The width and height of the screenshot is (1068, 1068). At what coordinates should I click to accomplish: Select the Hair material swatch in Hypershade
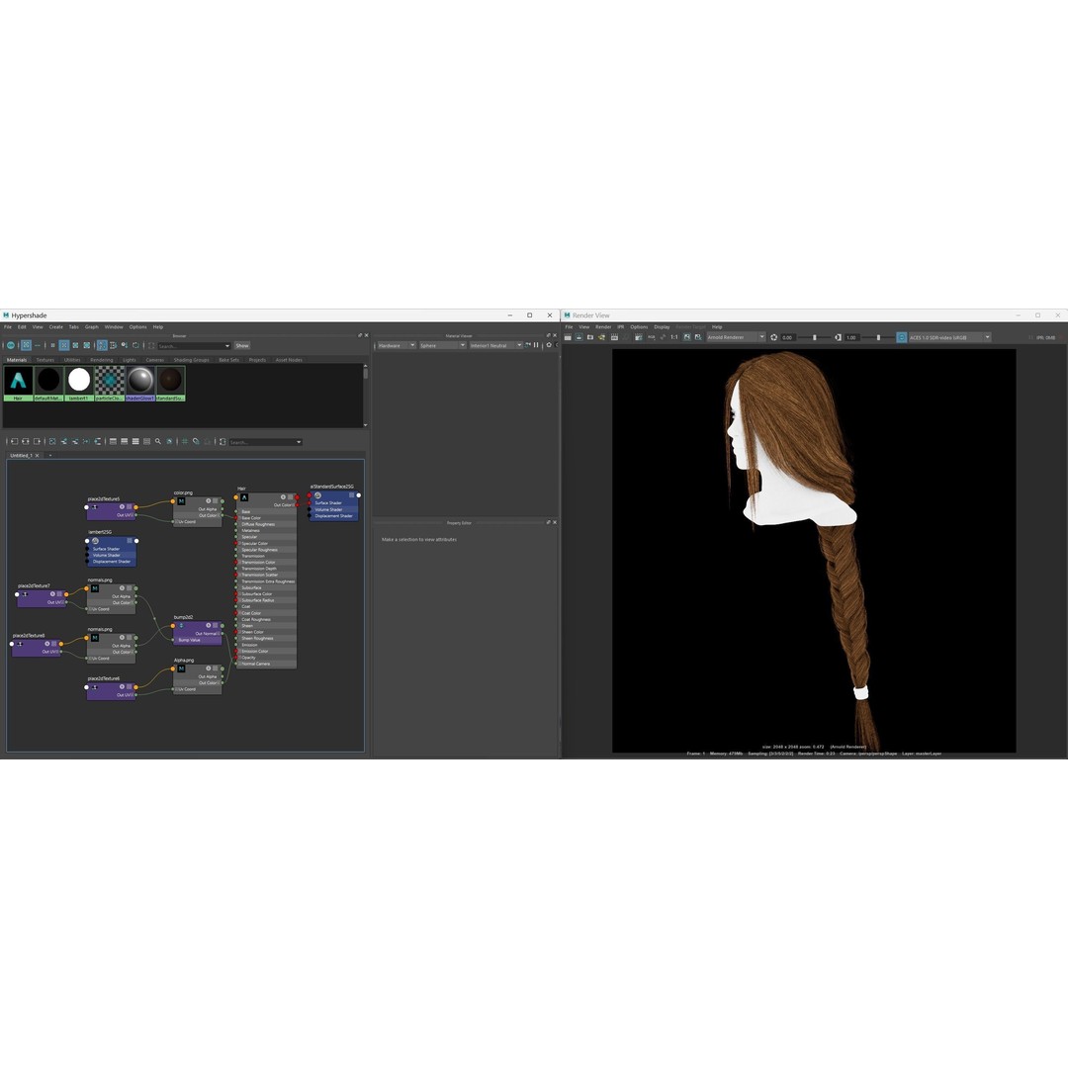16,381
